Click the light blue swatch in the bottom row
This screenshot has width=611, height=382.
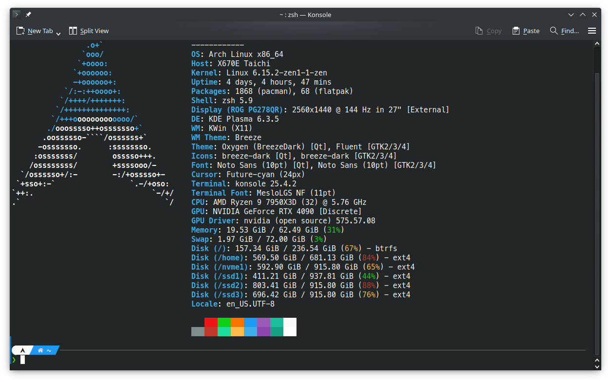[x=250, y=331]
